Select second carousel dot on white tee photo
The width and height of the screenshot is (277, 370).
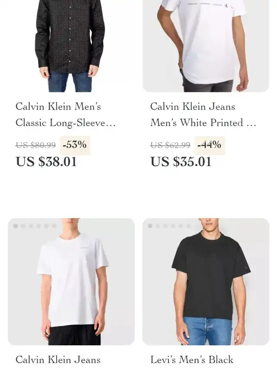pos(23,226)
